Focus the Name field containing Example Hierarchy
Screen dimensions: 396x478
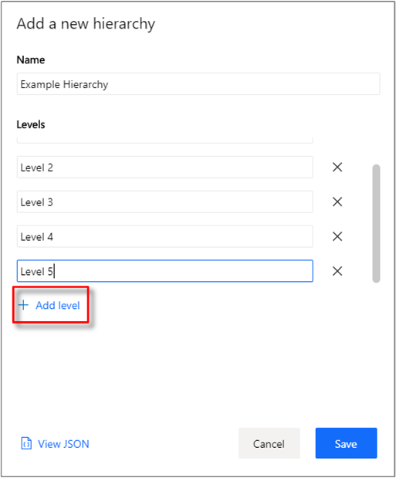tap(198, 84)
